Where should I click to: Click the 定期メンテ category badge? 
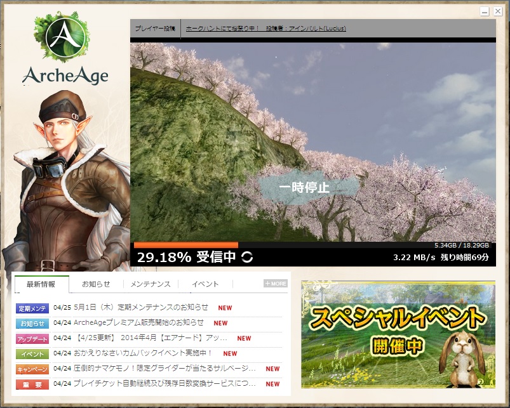[32, 308]
